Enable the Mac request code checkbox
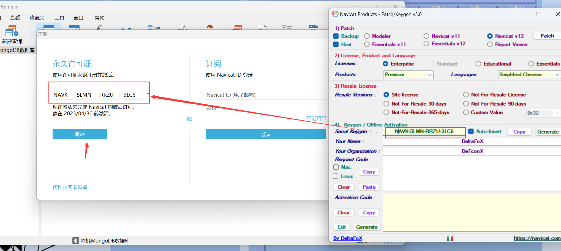This screenshot has width=561, height=251. coord(336,167)
